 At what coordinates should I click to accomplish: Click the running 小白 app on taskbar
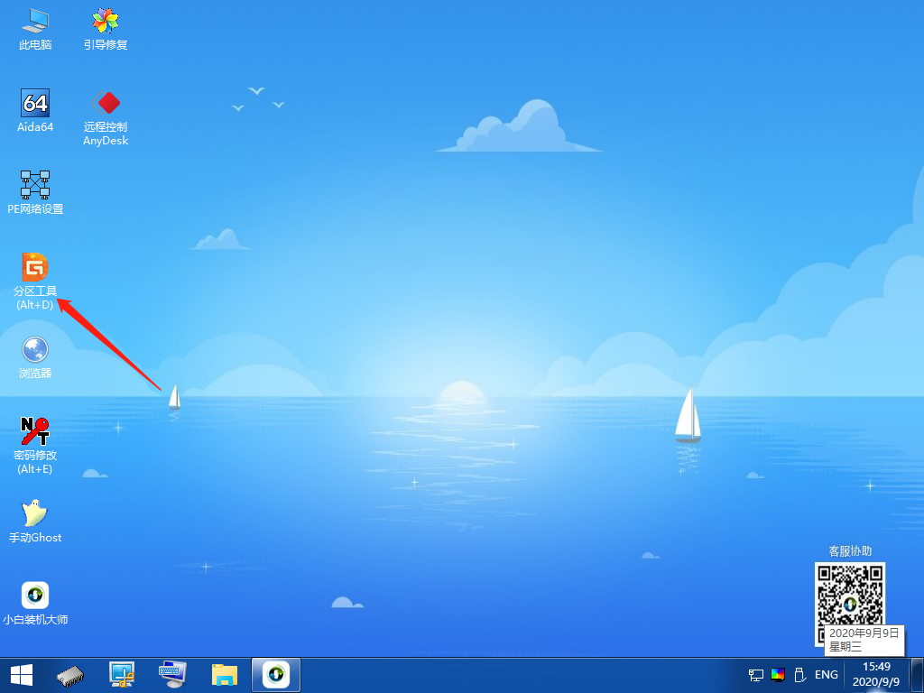[275, 674]
